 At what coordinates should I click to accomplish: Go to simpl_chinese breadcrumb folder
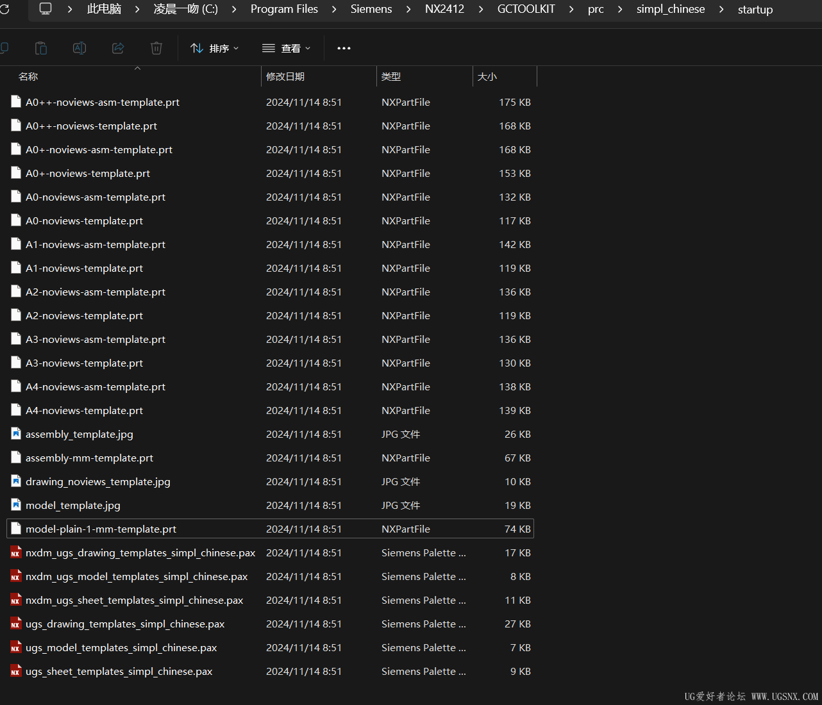(x=671, y=9)
